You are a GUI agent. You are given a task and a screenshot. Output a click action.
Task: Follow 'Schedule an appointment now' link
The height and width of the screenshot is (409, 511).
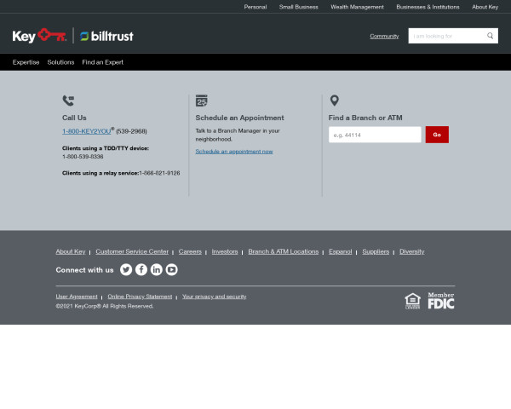[x=234, y=152]
